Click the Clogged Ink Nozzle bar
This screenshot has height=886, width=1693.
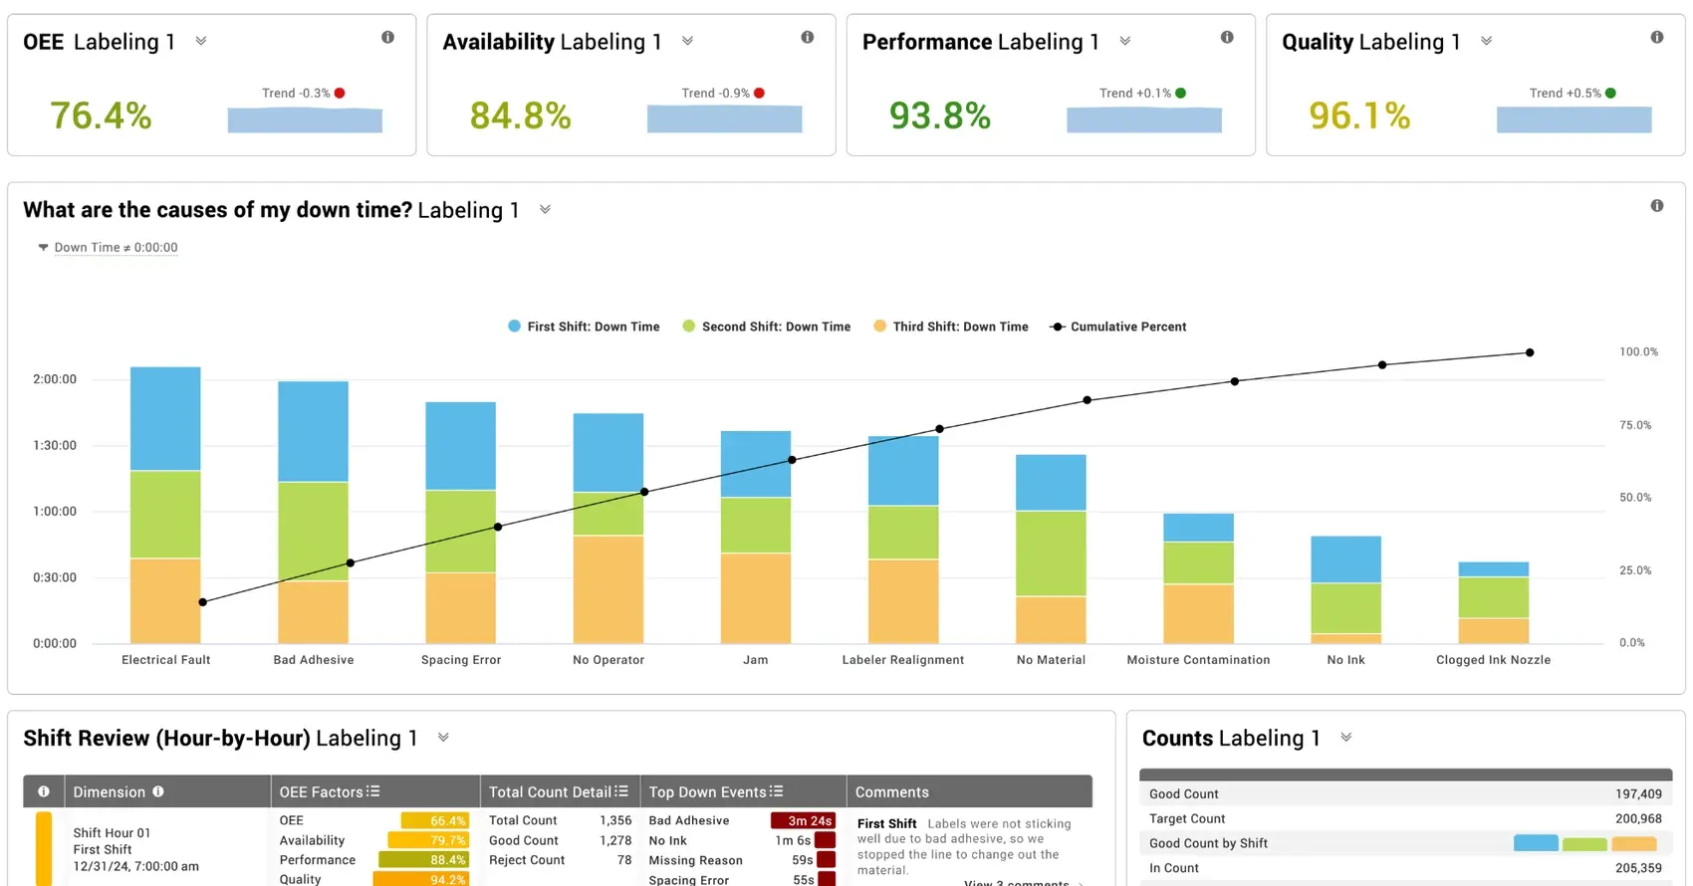1493,602
